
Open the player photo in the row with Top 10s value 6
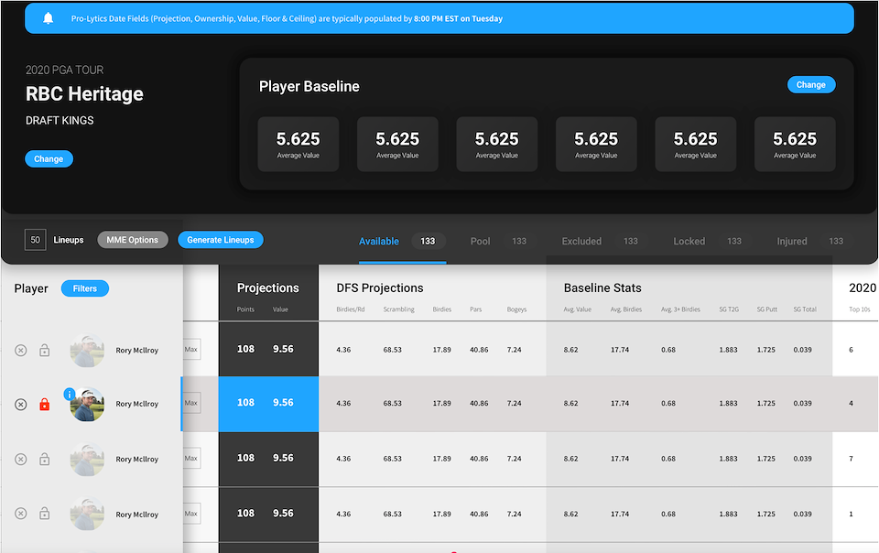click(x=87, y=350)
